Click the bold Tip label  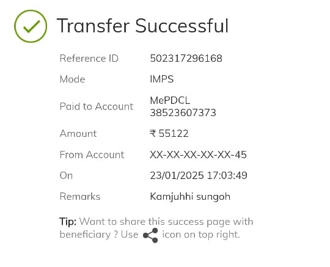click(x=68, y=222)
